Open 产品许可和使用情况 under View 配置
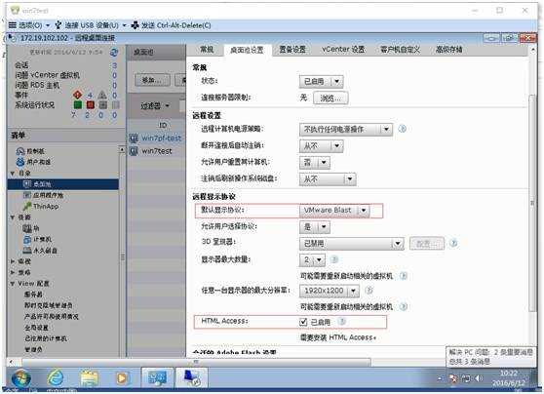 [x=51, y=316]
